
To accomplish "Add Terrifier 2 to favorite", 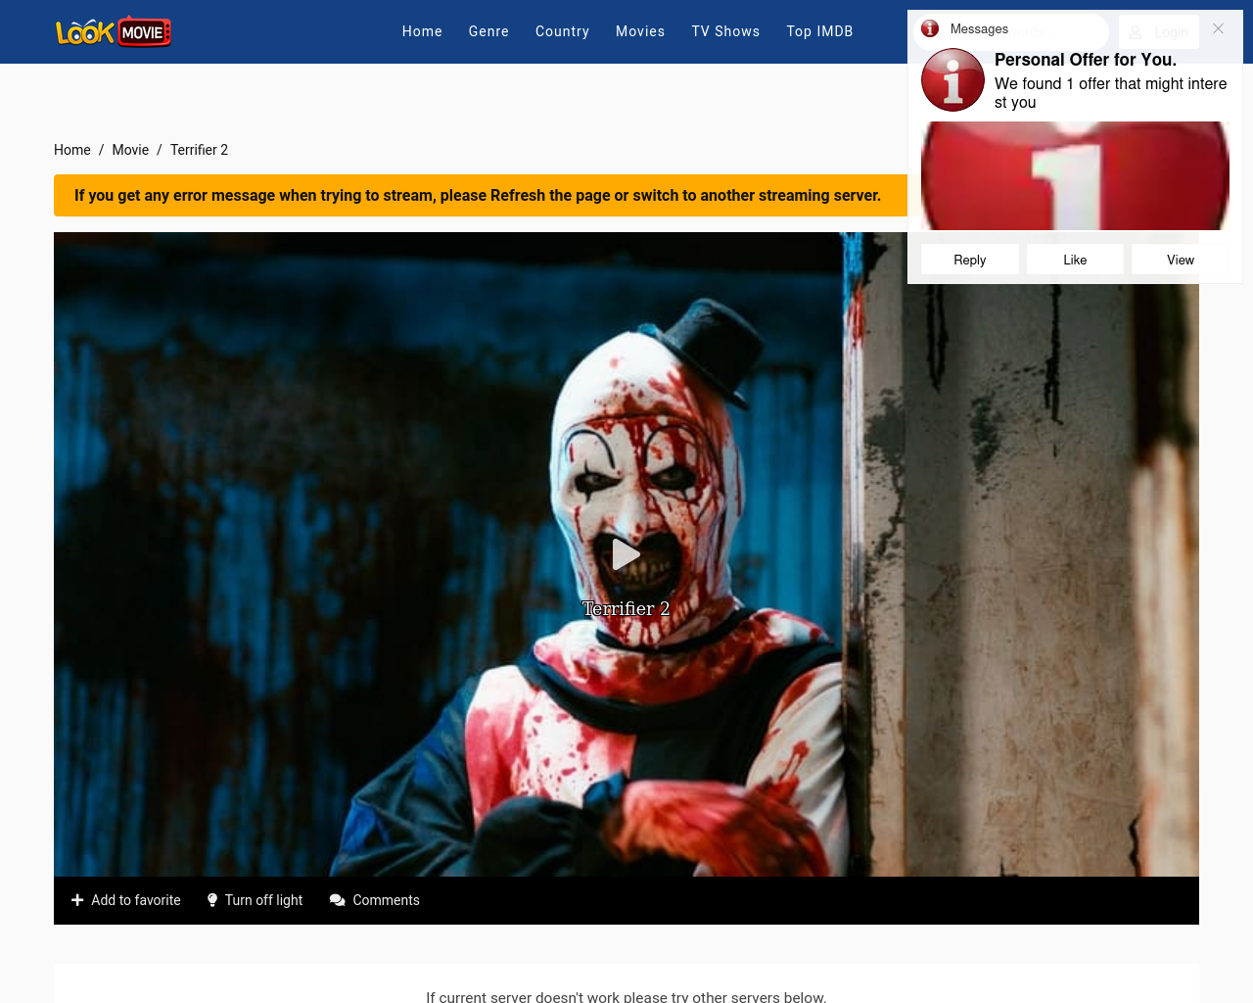I will click(x=126, y=900).
